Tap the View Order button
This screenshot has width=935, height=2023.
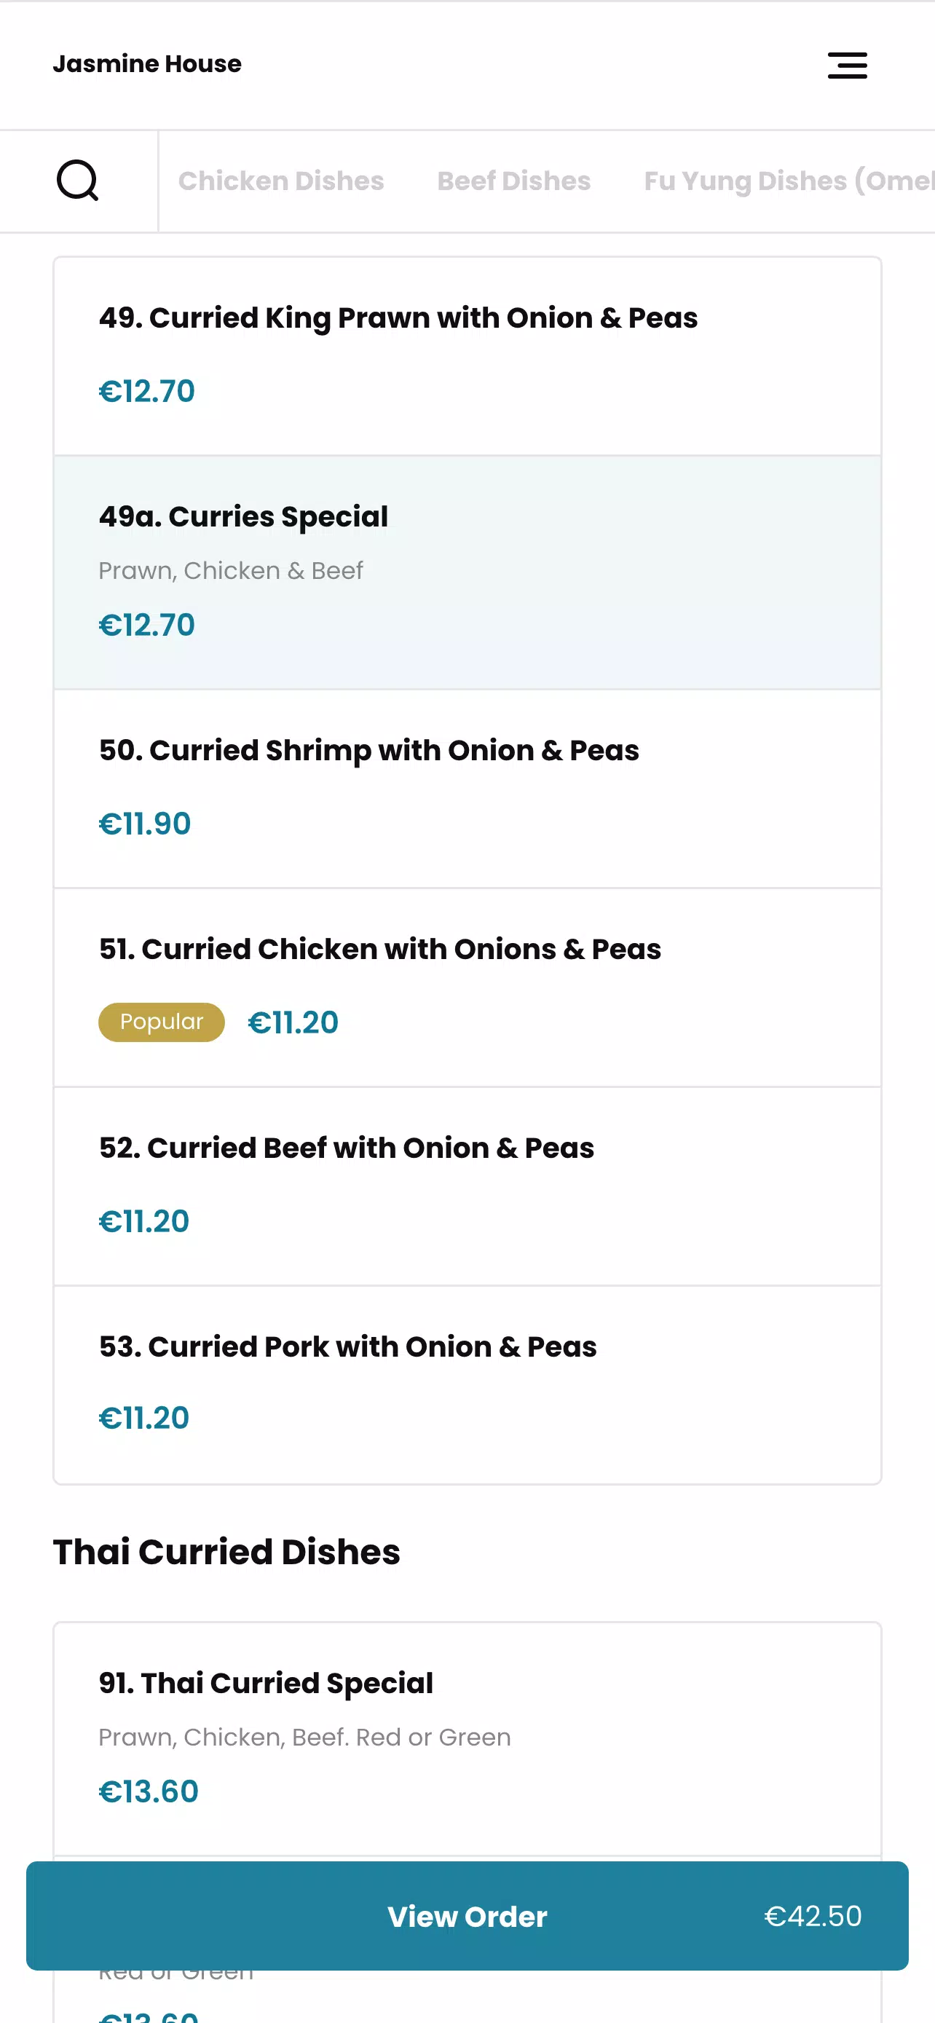(x=467, y=1915)
